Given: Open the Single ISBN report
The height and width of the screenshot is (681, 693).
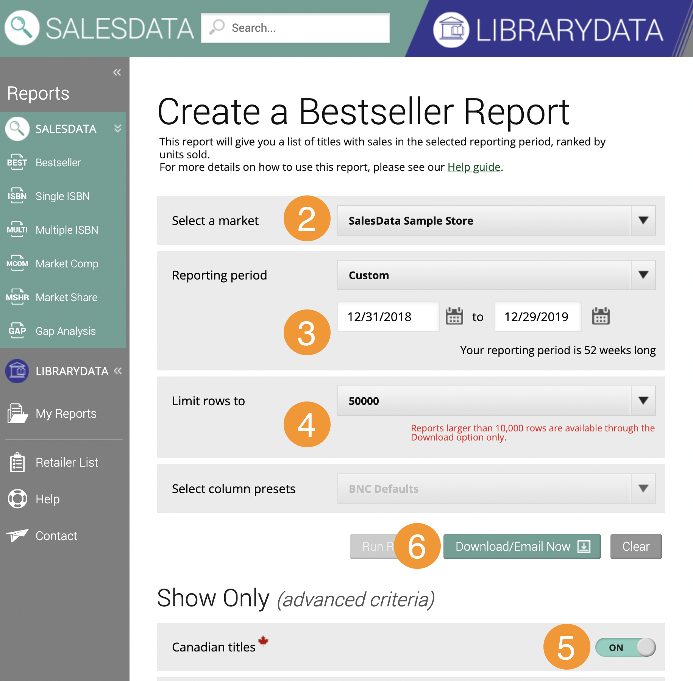Looking at the screenshot, I should pos(62,196).
